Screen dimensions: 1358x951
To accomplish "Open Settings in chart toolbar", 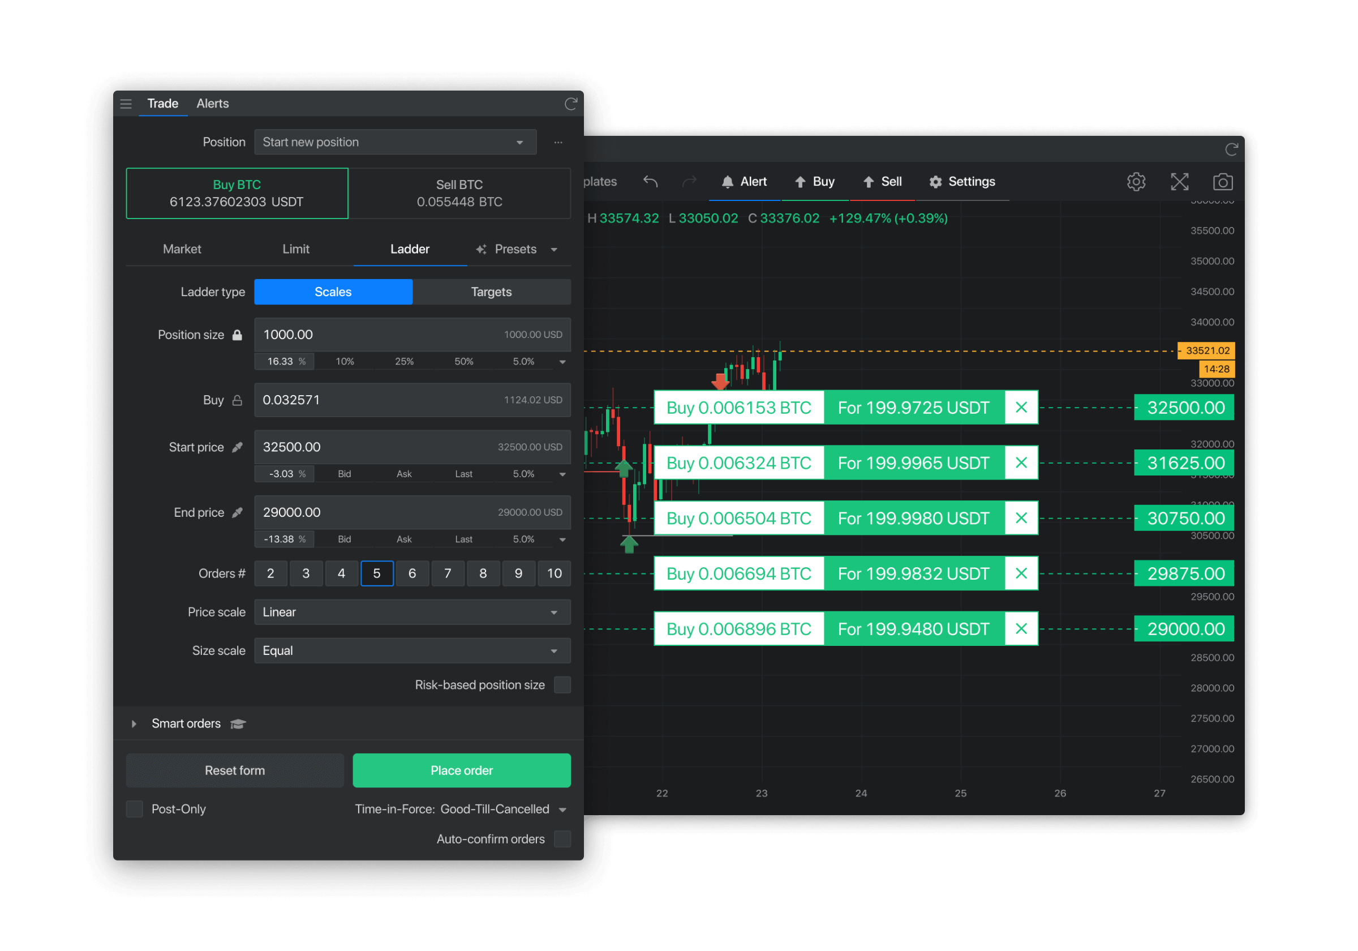I will [962, 182].
